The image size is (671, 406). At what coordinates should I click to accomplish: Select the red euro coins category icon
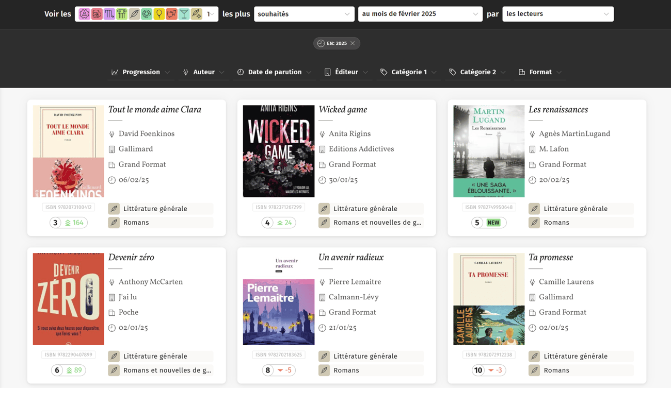click(97, 14)
